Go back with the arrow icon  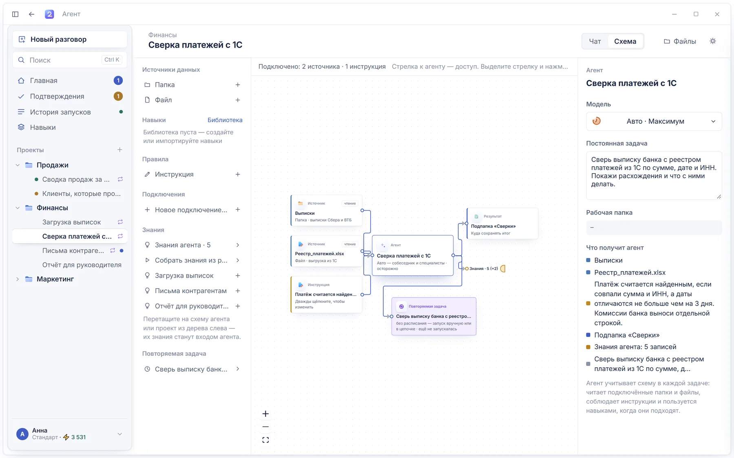pyautogui.click(x=32, y=14)
